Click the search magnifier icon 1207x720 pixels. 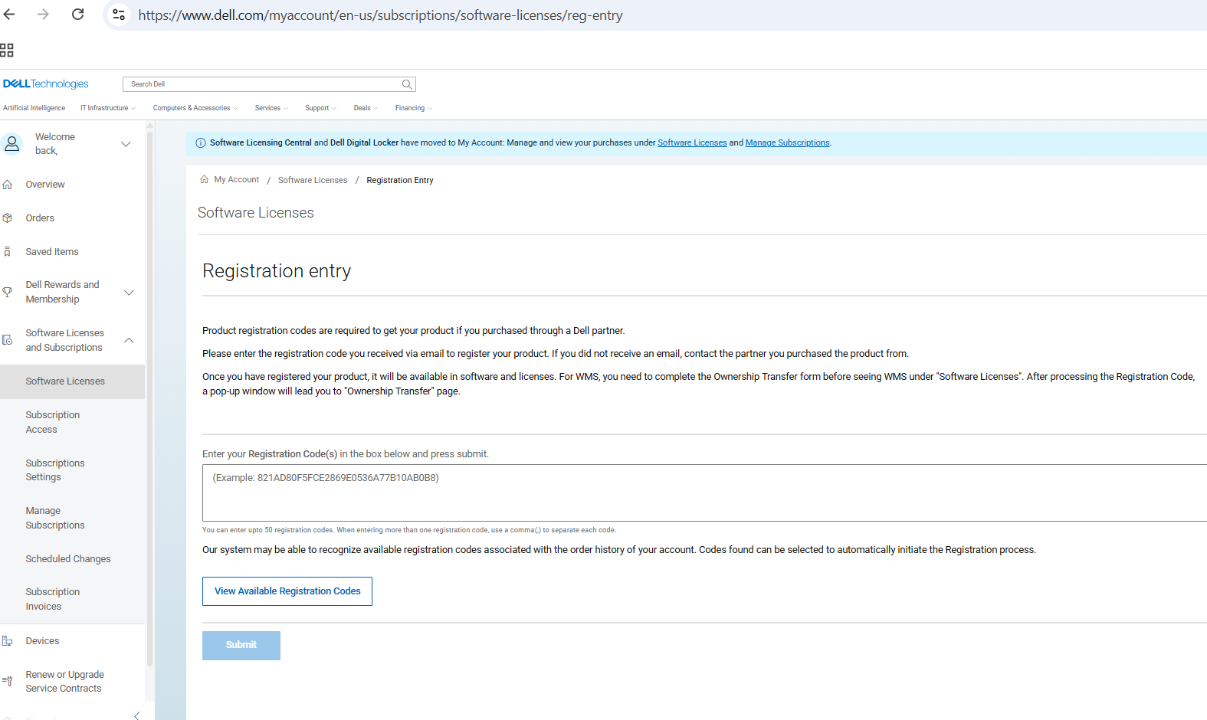[x=407, y=84]
